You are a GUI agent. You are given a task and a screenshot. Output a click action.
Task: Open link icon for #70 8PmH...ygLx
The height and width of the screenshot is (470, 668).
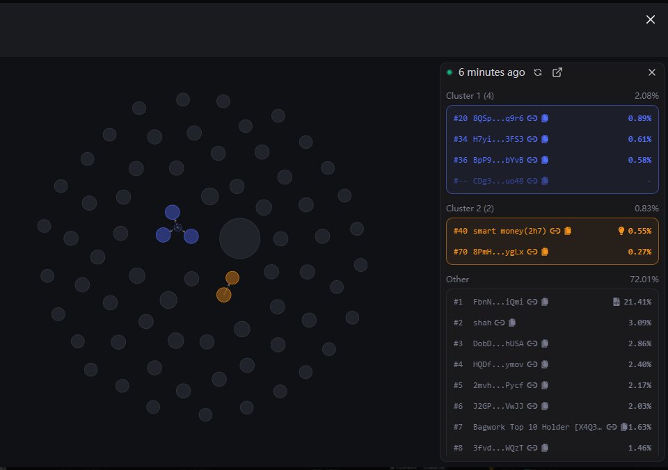click(532, 252)
